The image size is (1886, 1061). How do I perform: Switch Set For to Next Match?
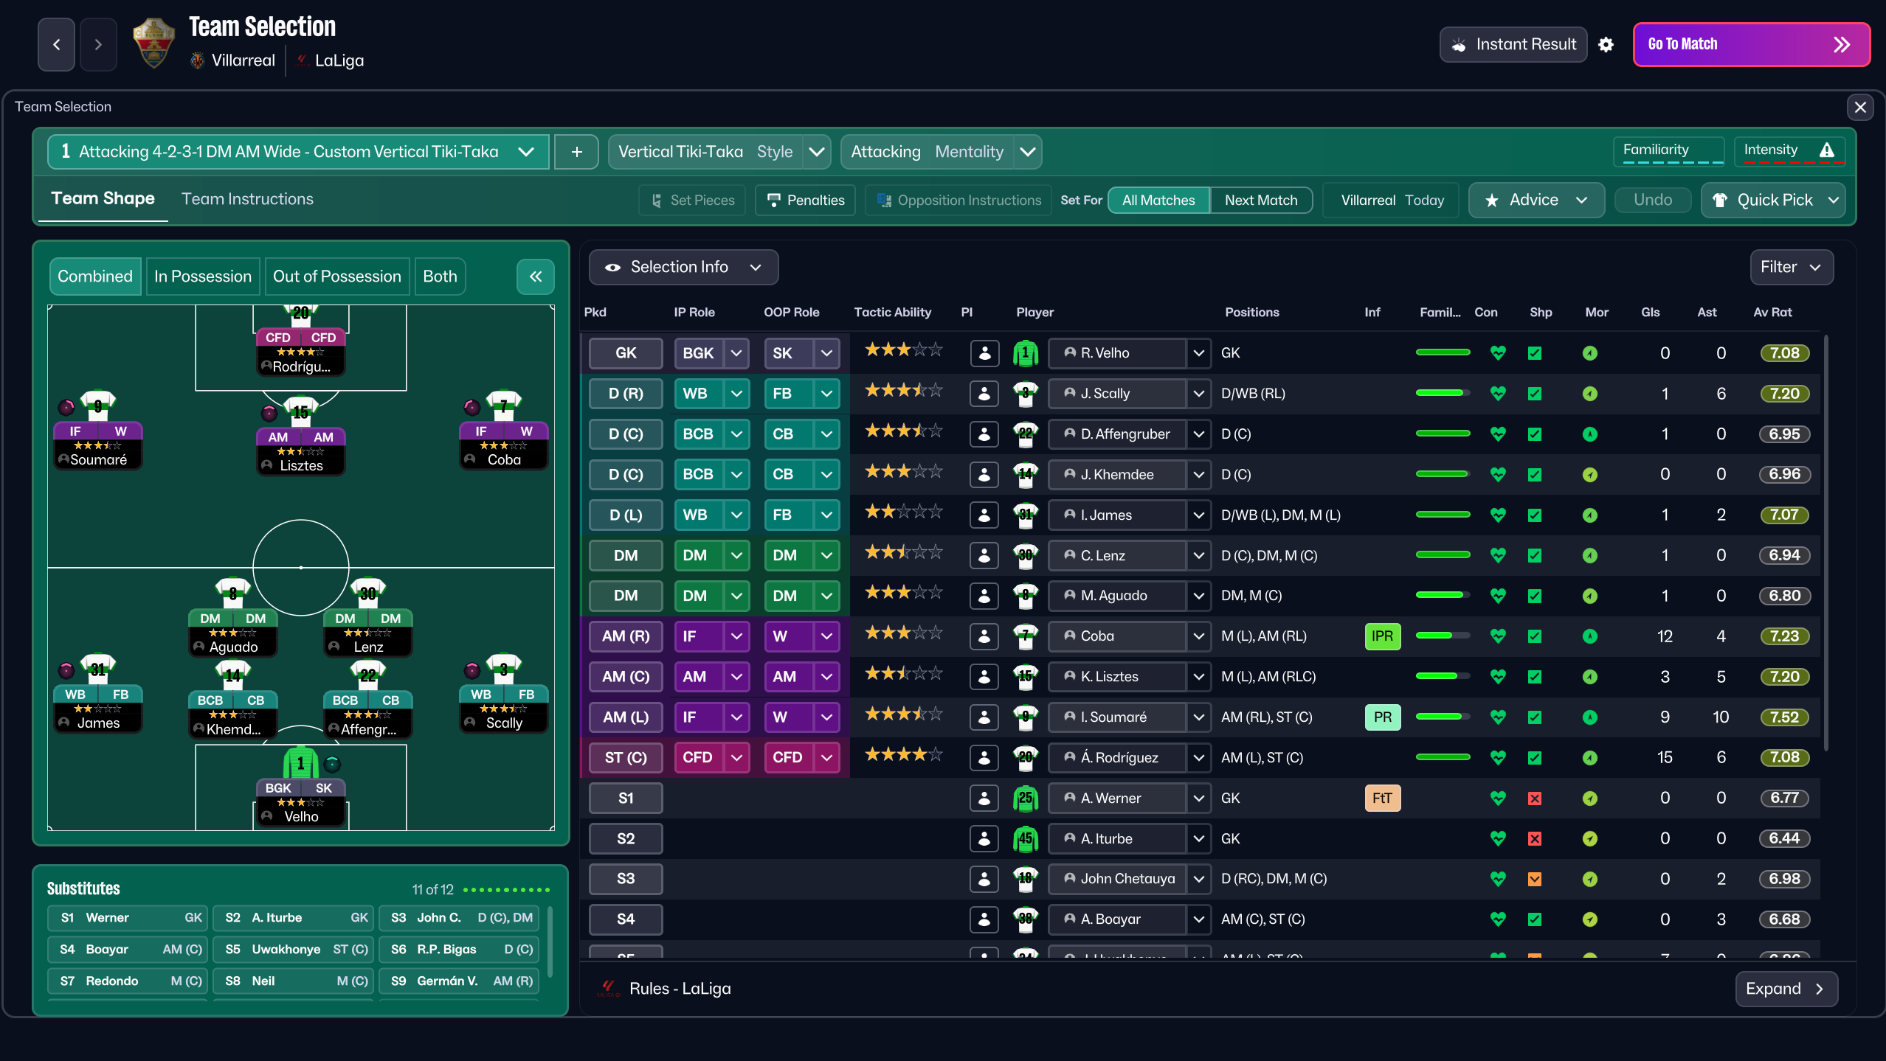pos(1261,200)
